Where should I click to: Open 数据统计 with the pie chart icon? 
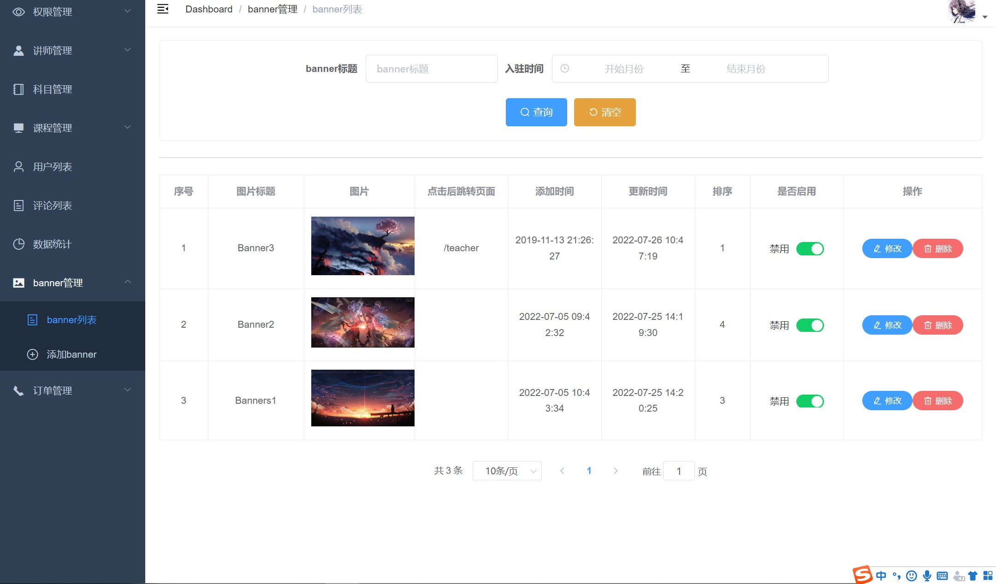[x=52, y=244]
